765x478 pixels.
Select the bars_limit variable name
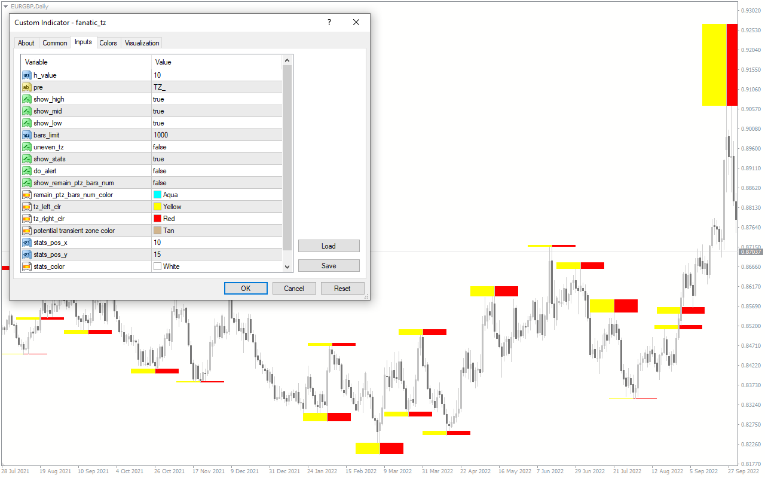coord(47,135)
